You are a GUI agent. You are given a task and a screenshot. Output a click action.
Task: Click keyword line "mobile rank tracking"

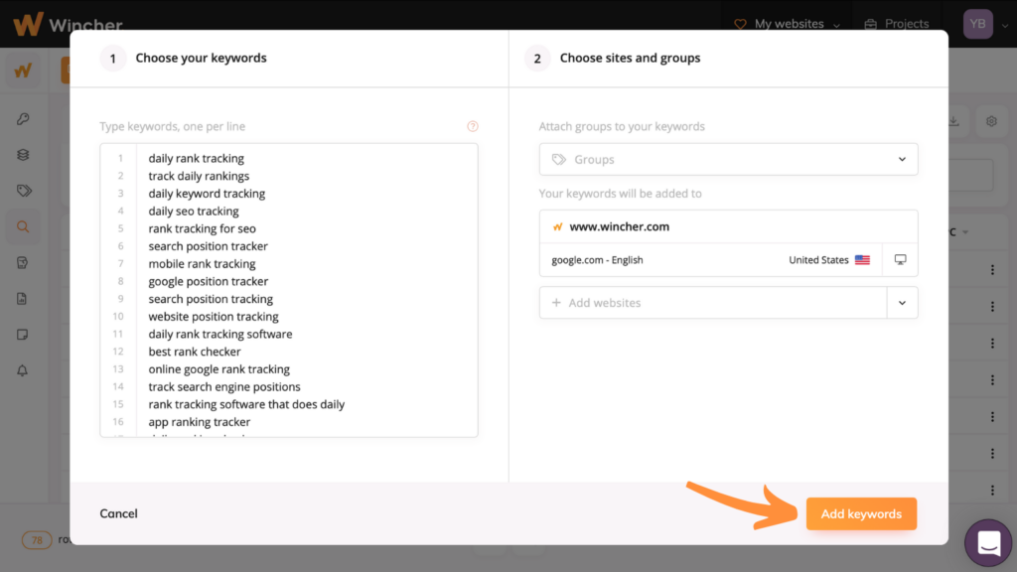click(x=202, y=263)
